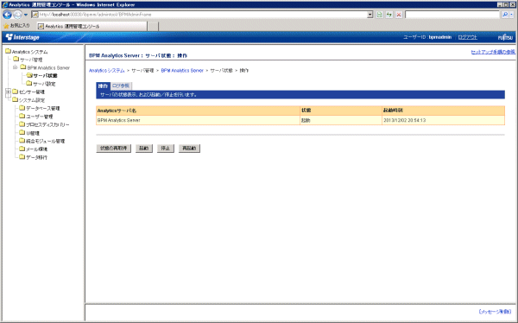This screenshot has height=323, width=518.
Task: Expand the センサー管理 node
Action: point(8,92)
